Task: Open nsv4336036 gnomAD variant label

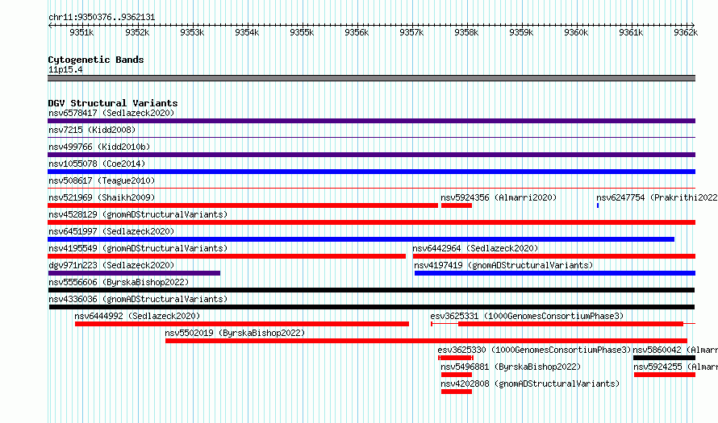Action: tap(138, 299)
